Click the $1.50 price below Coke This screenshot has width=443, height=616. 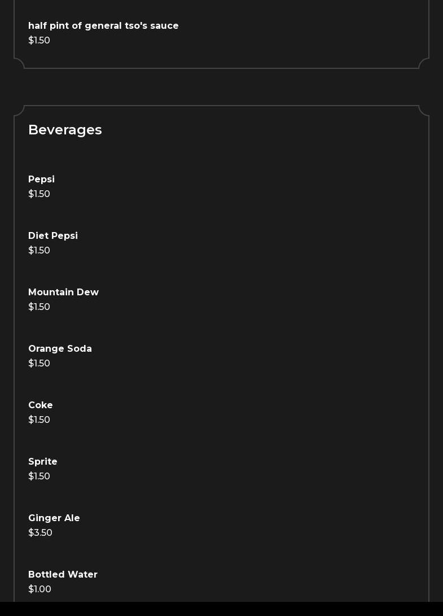(39, 420)
